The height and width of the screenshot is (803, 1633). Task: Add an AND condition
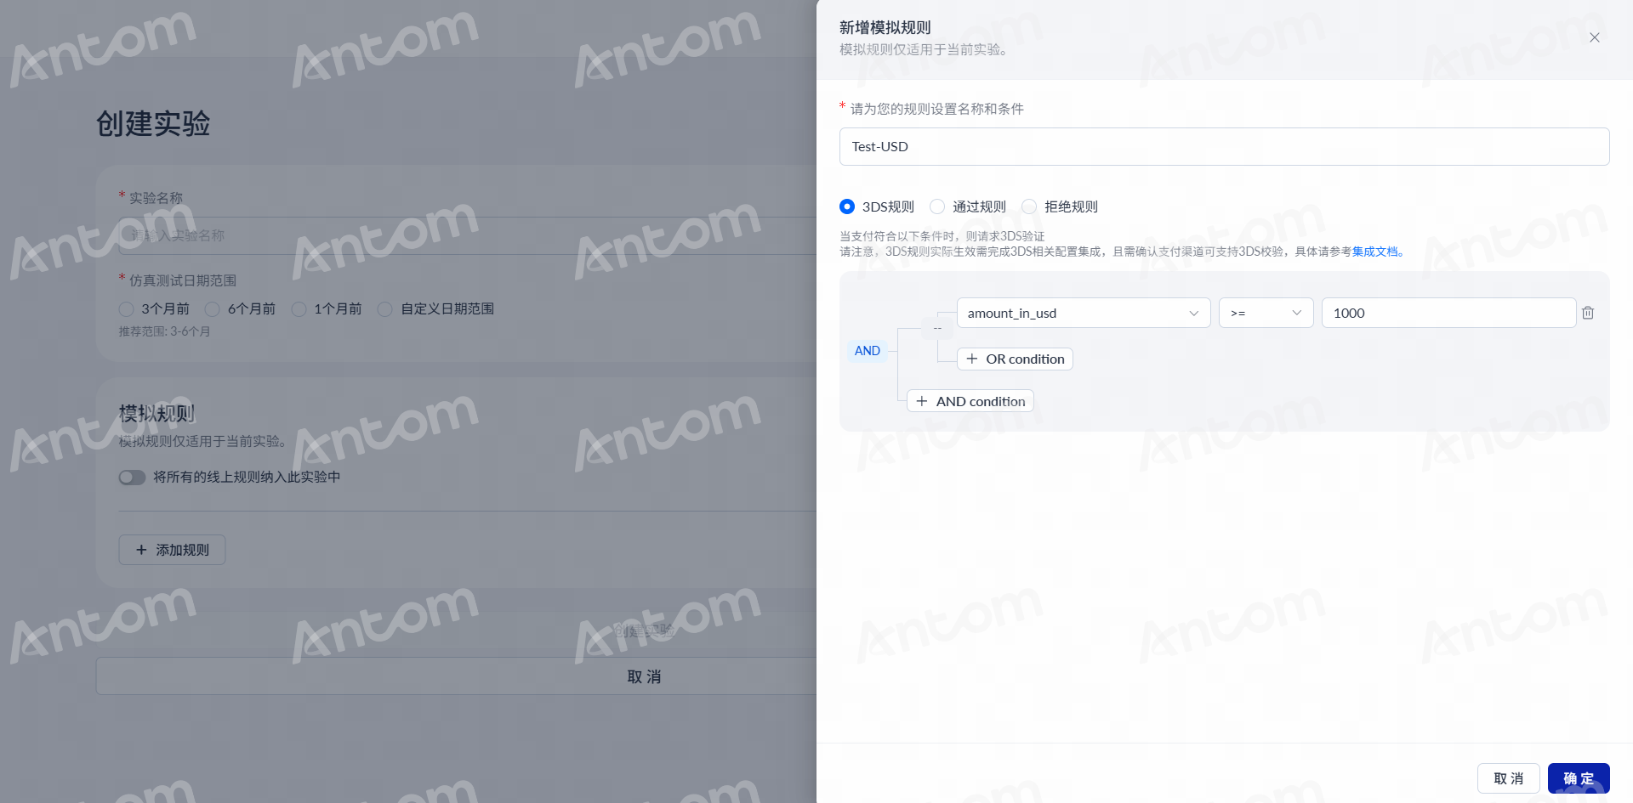(970, 401)
